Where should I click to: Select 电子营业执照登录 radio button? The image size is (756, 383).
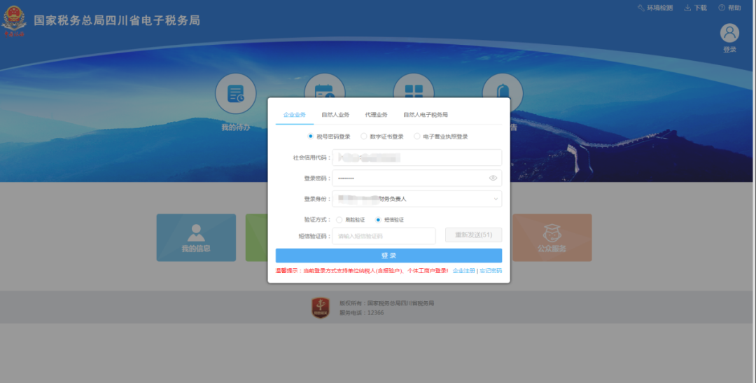tap(417, 137)
